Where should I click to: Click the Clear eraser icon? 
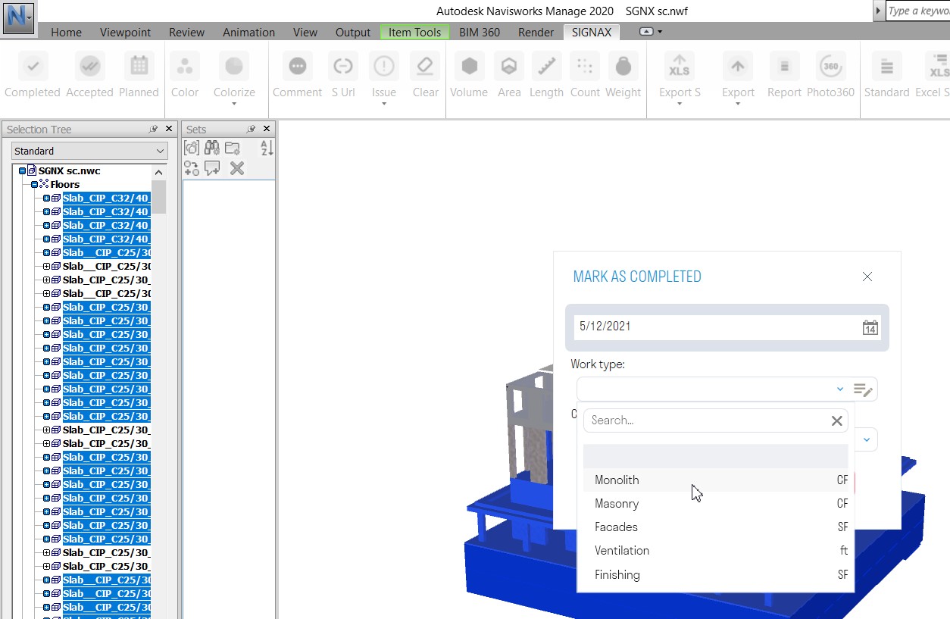point(425,67)
